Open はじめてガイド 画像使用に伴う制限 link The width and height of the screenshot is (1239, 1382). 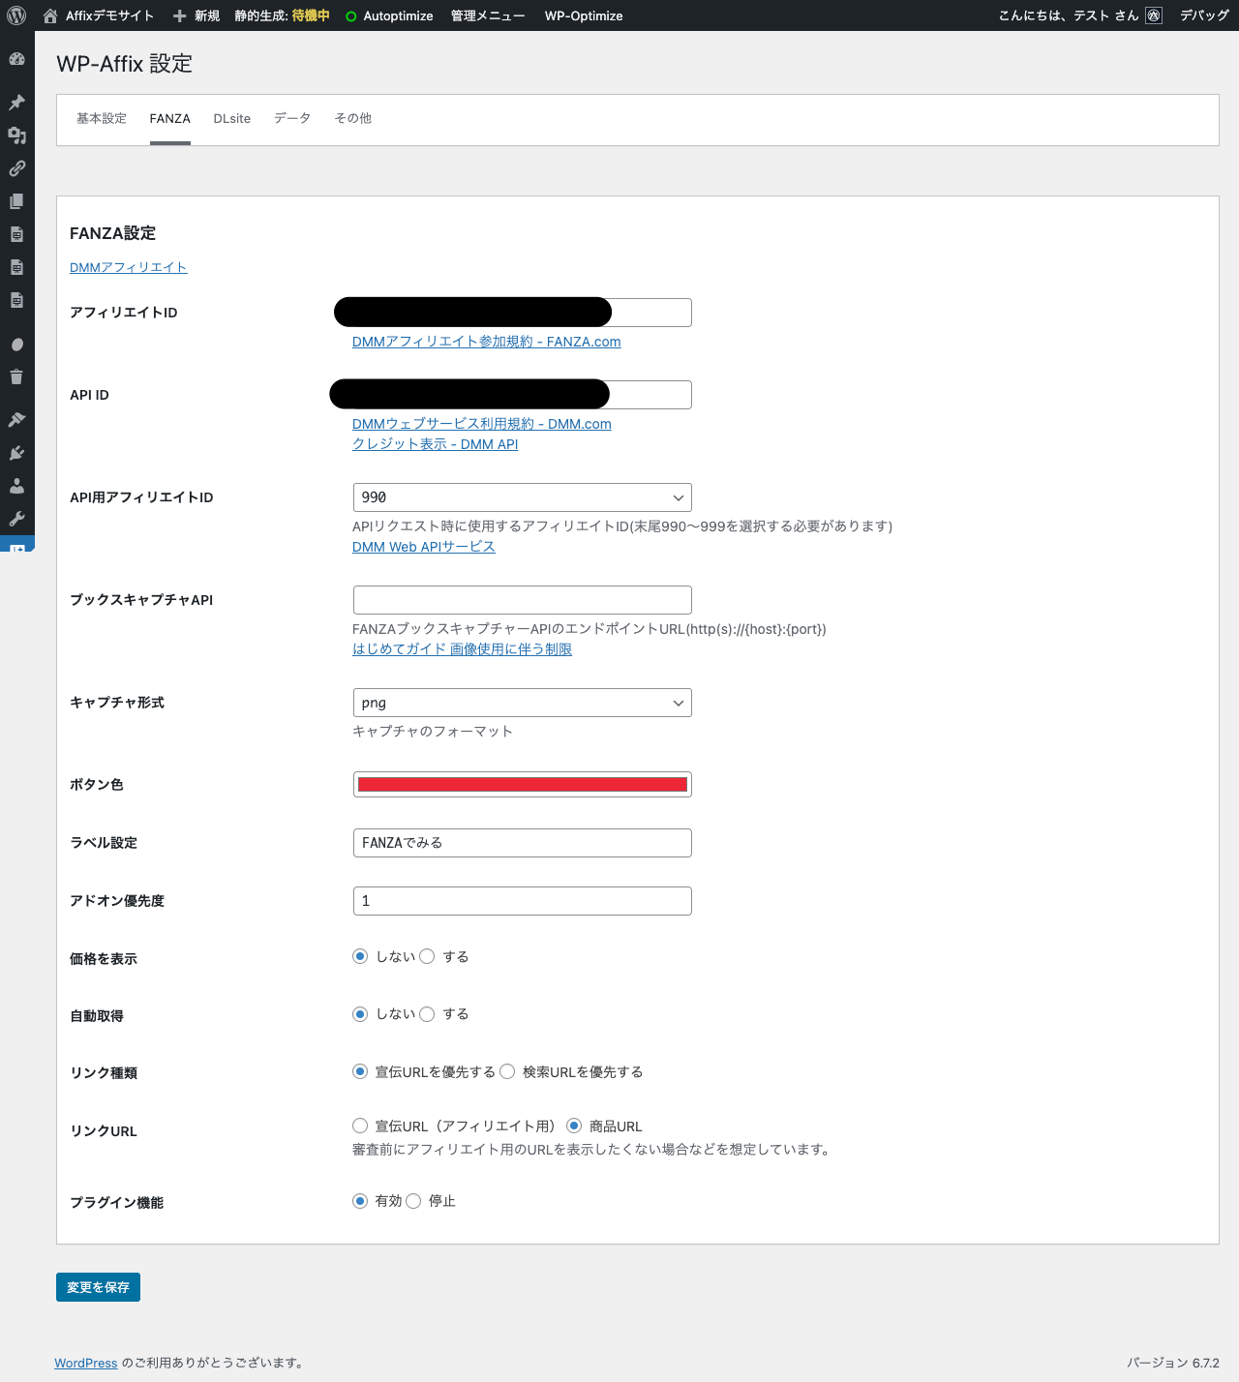[x=463, y=649]
